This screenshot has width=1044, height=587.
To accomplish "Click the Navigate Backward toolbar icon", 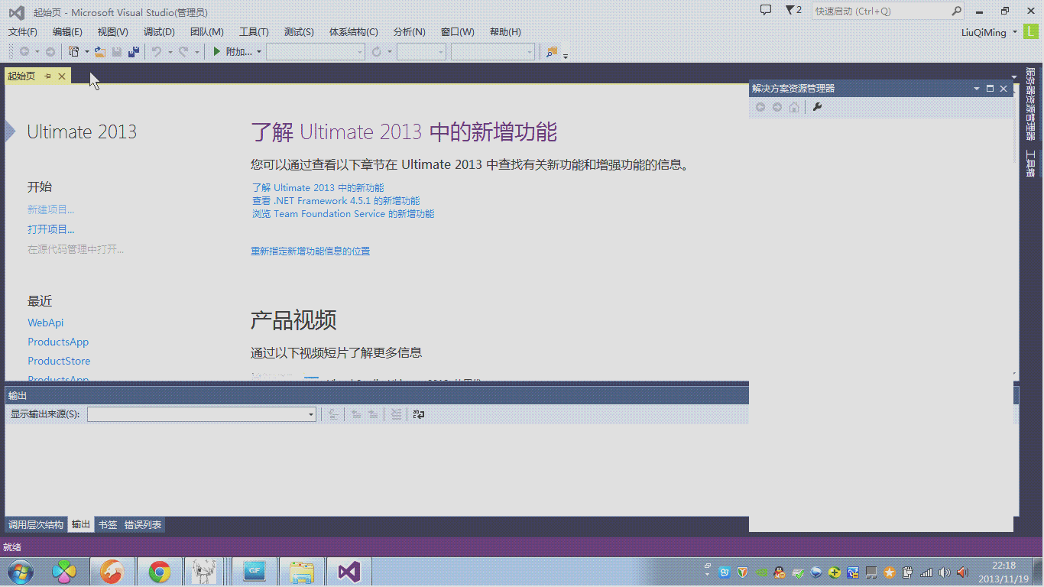I will coord(24,52).
